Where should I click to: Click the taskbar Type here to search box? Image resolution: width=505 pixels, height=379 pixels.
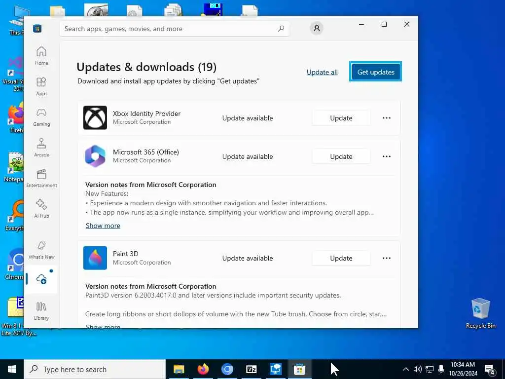[95, 369]
